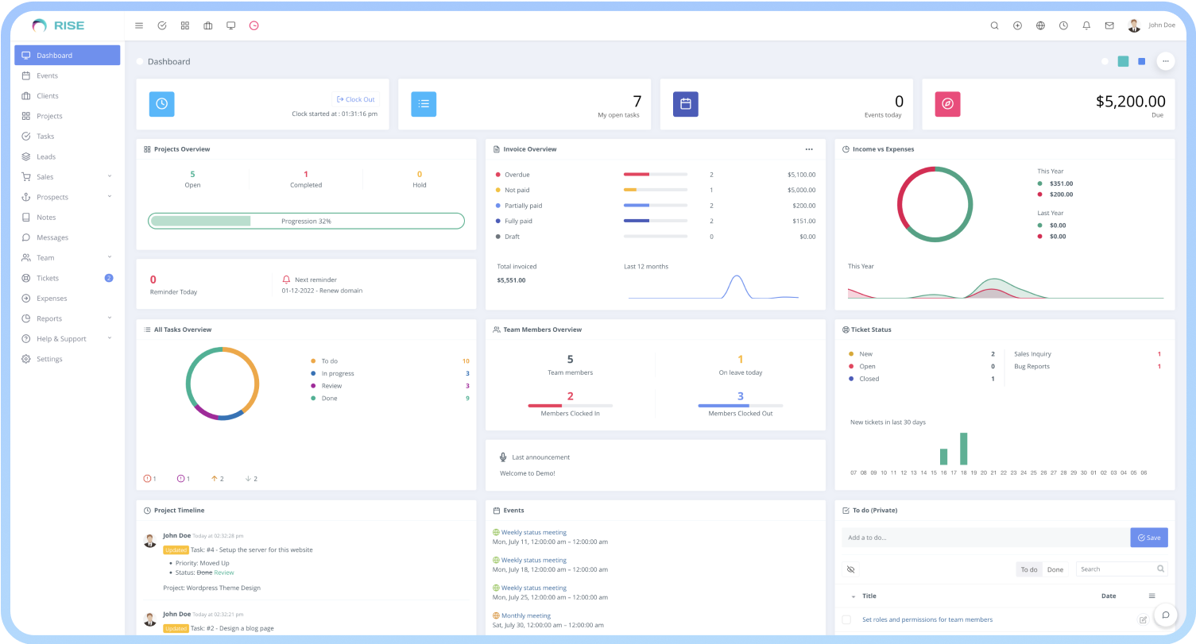Toggle the crossed-eye visibility button in To do
The height and width of the screenshot is (644, 1196).
850,569
